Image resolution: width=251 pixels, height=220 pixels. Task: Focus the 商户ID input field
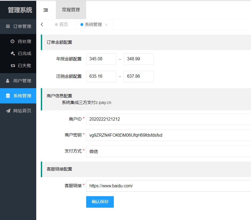click(x=168, y=119)
